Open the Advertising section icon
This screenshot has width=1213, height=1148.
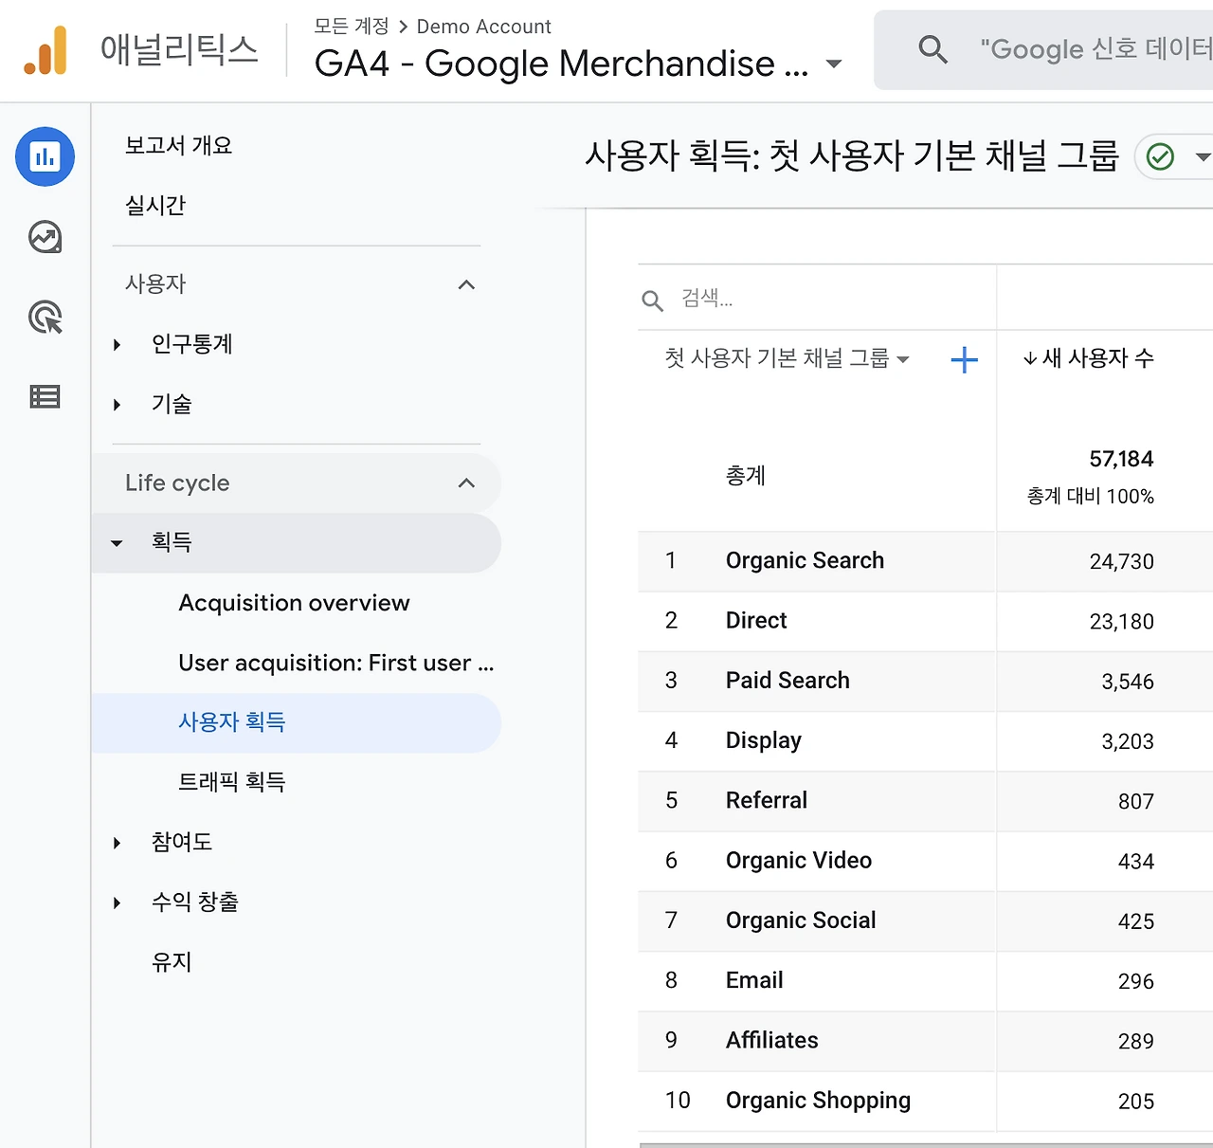point(45,317)
